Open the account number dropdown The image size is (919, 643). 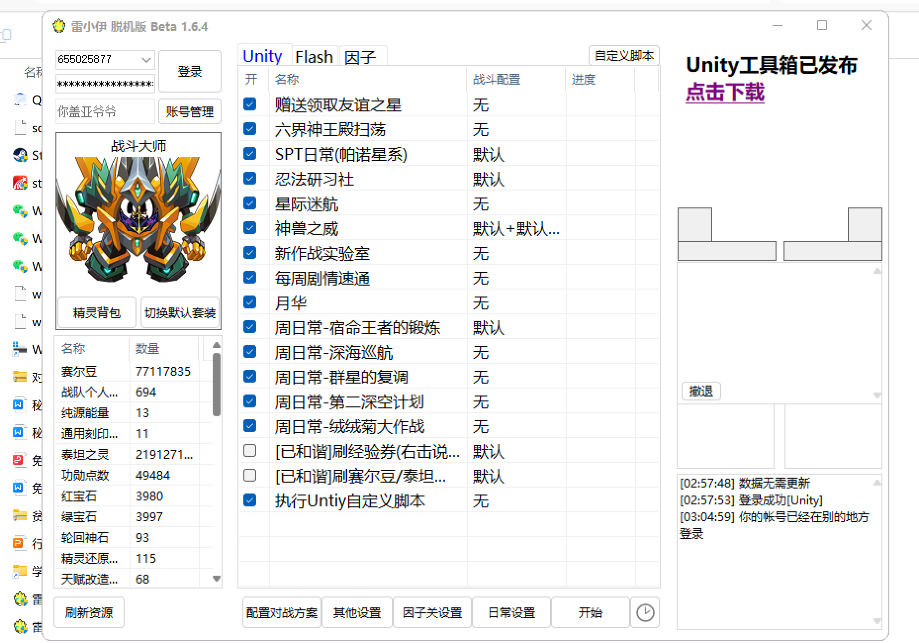(x=146, y=59)
